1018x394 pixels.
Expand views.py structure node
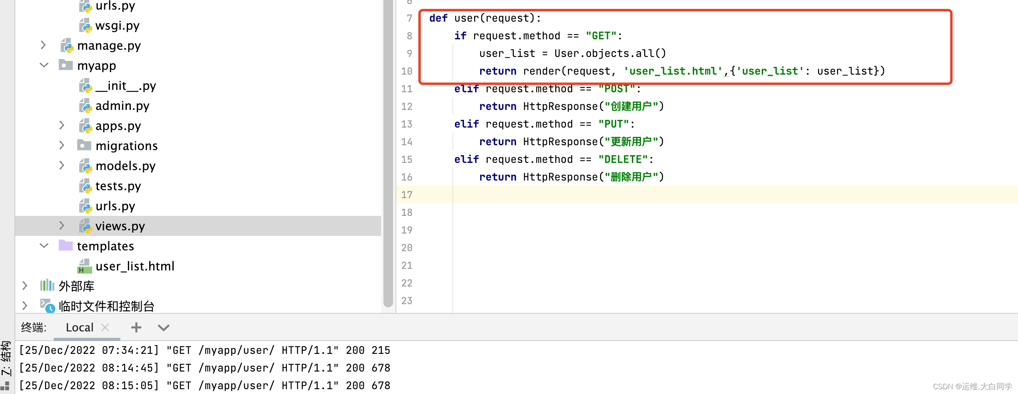point(62,225)
